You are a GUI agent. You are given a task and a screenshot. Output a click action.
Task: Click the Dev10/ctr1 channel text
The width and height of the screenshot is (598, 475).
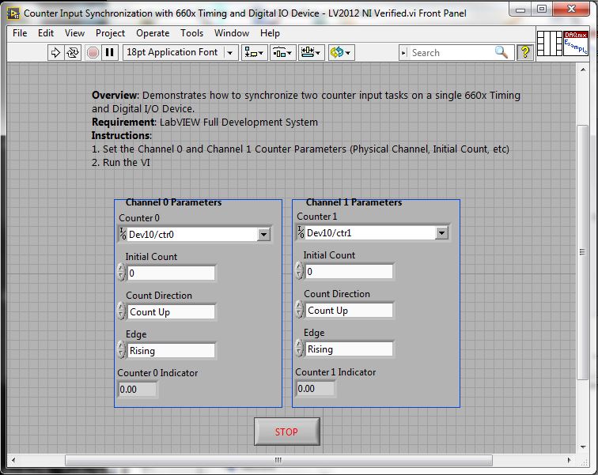pos(329,232)
